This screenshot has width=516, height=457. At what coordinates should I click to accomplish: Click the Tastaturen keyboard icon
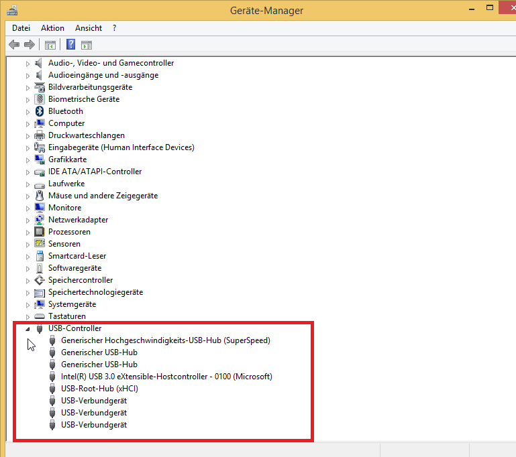tap(40, 316)
